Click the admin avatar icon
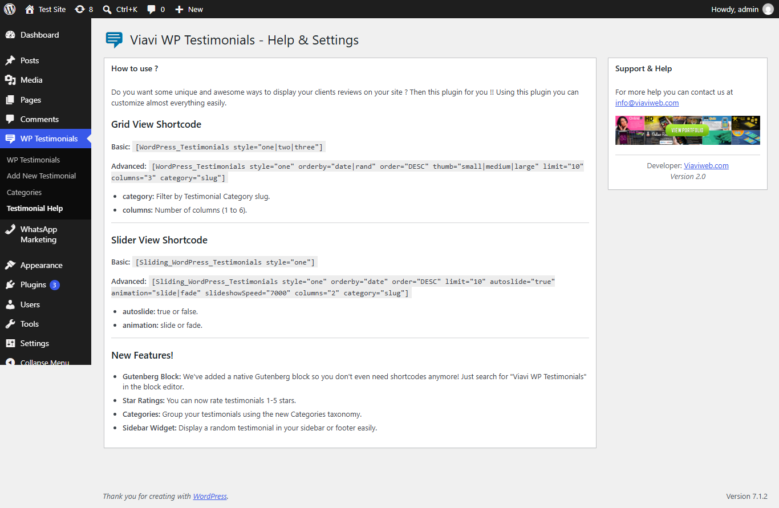Viewport: 779px width, 508px height. click(x=768, y=9)
